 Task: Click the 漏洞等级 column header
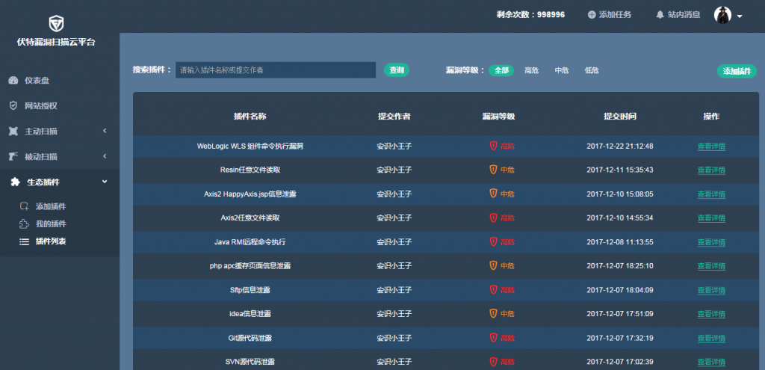click(498, 116)
